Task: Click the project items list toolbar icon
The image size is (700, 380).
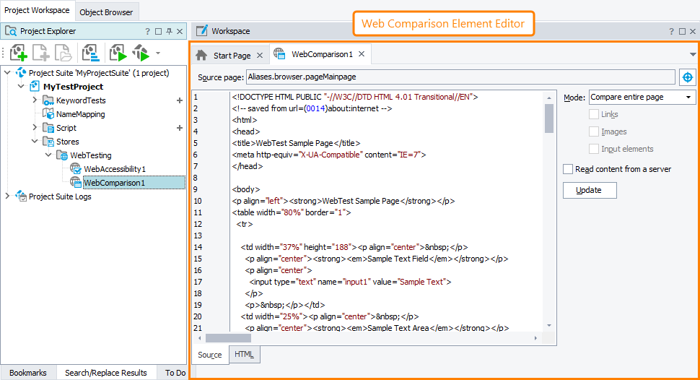Action: (89, 53)
